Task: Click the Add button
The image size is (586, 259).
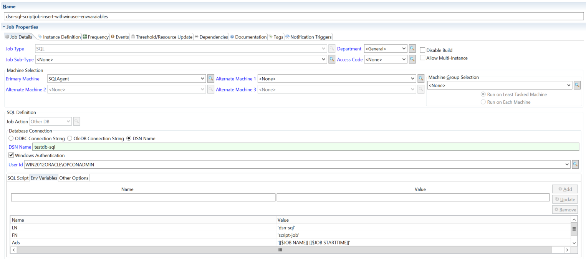Action: (x=565, y=189)
